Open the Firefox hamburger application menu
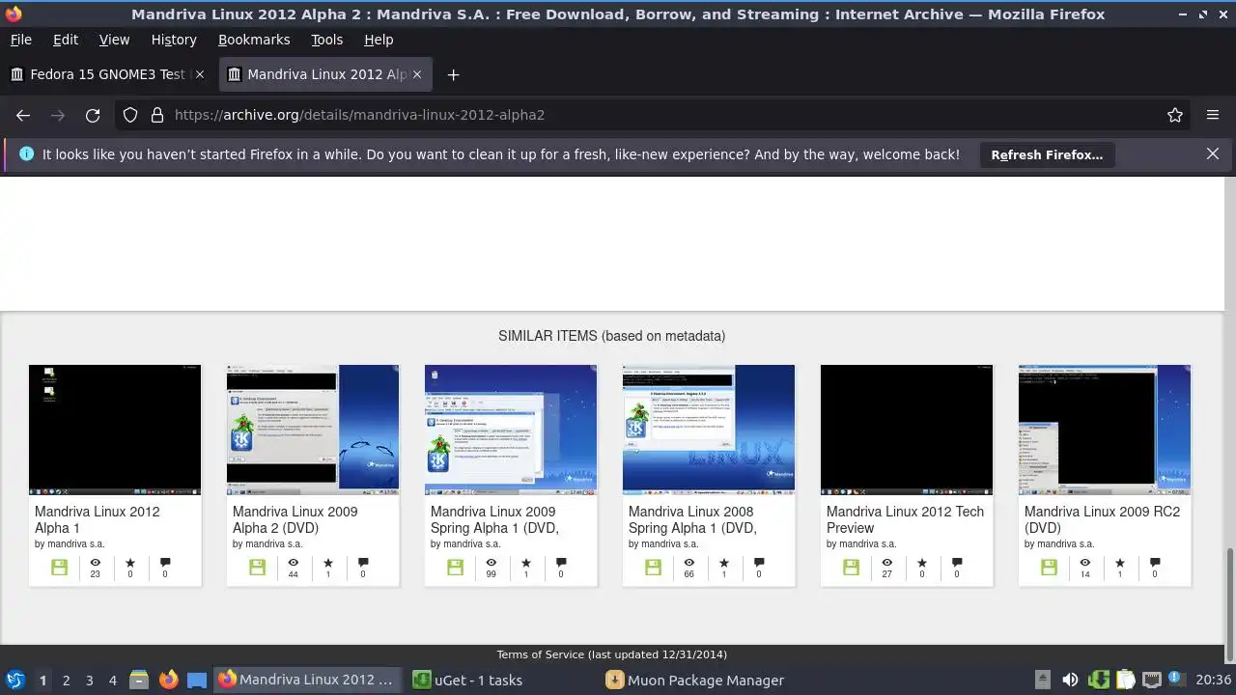Screen dimensions: 1236x695 click(x=1213, y=115)
